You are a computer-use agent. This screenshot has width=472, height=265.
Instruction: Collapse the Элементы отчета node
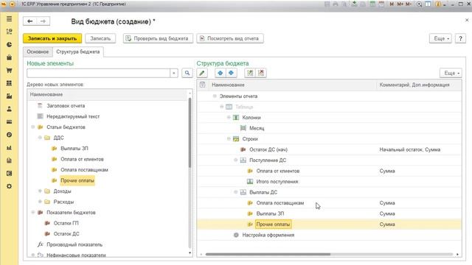(215, 96)
